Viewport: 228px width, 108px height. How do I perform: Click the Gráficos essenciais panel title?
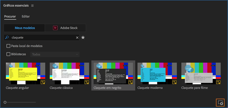click(16, 6)
